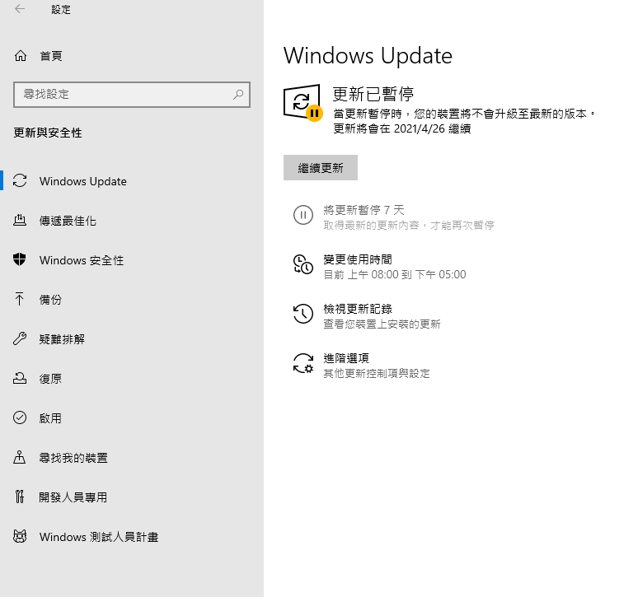Screen dimensions: 619x597
Task: Click 將更新暫停 7 天 option
Action: [x=363, y=210]
